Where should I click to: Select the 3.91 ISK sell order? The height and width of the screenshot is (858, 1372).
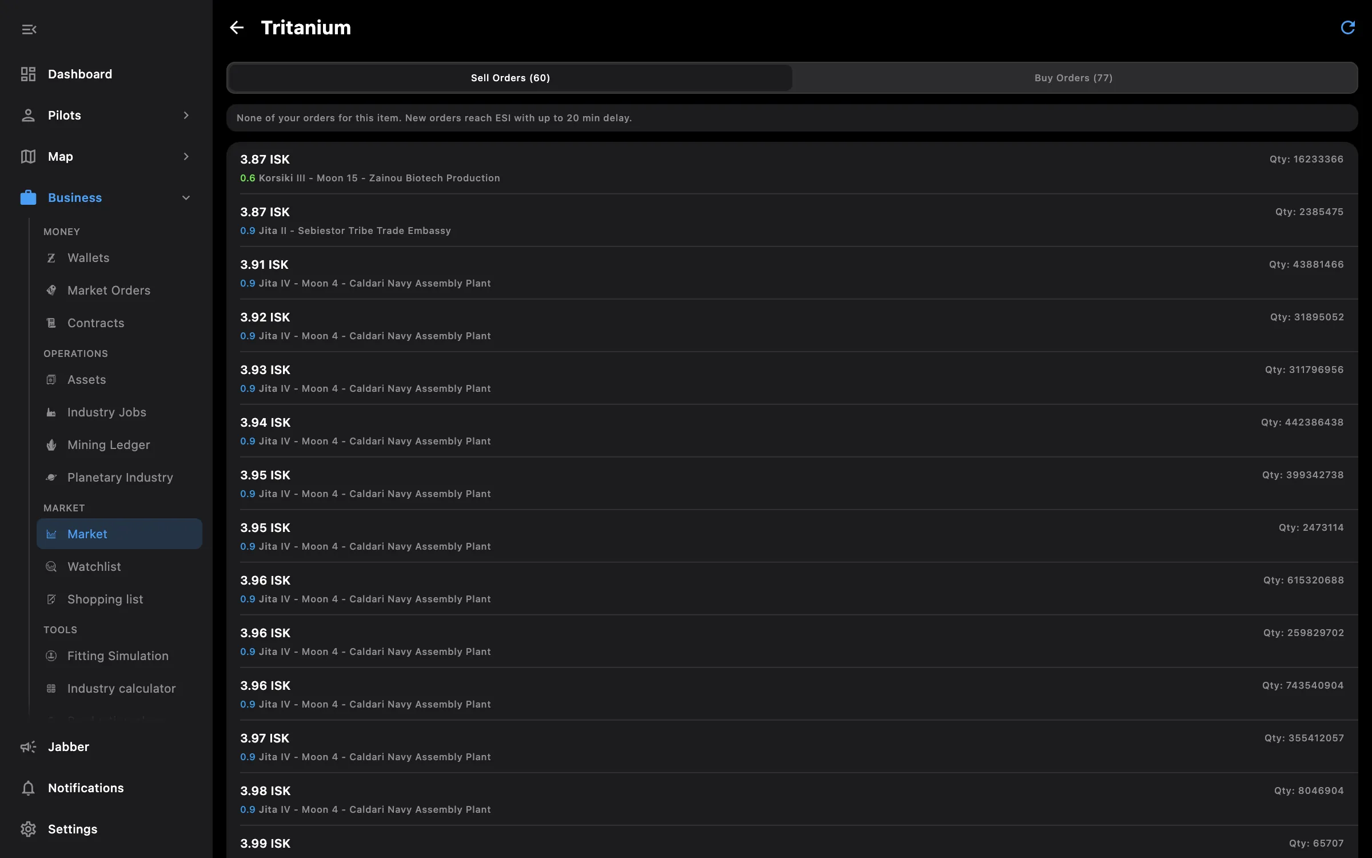point(792,273)
